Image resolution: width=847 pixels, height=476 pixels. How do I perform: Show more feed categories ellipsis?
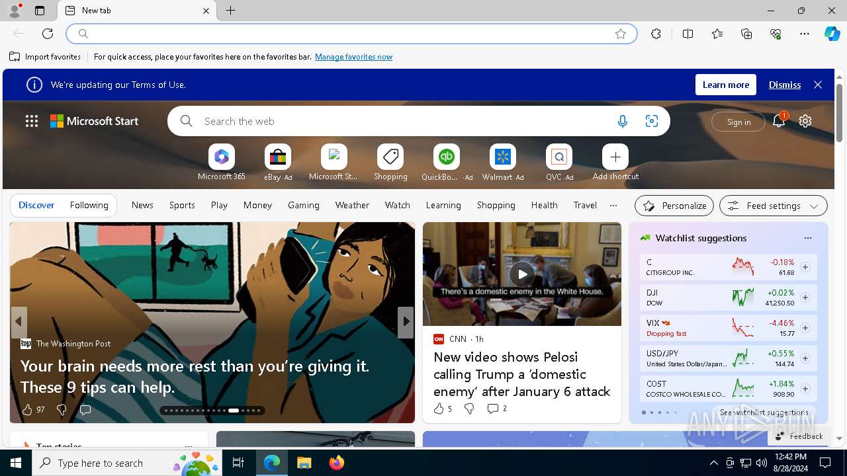613,206
